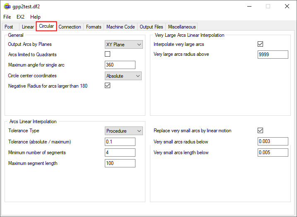This screenshot has width=297, height=217.
Task: Switch to the Post tab
Action: tap(9, 27)
